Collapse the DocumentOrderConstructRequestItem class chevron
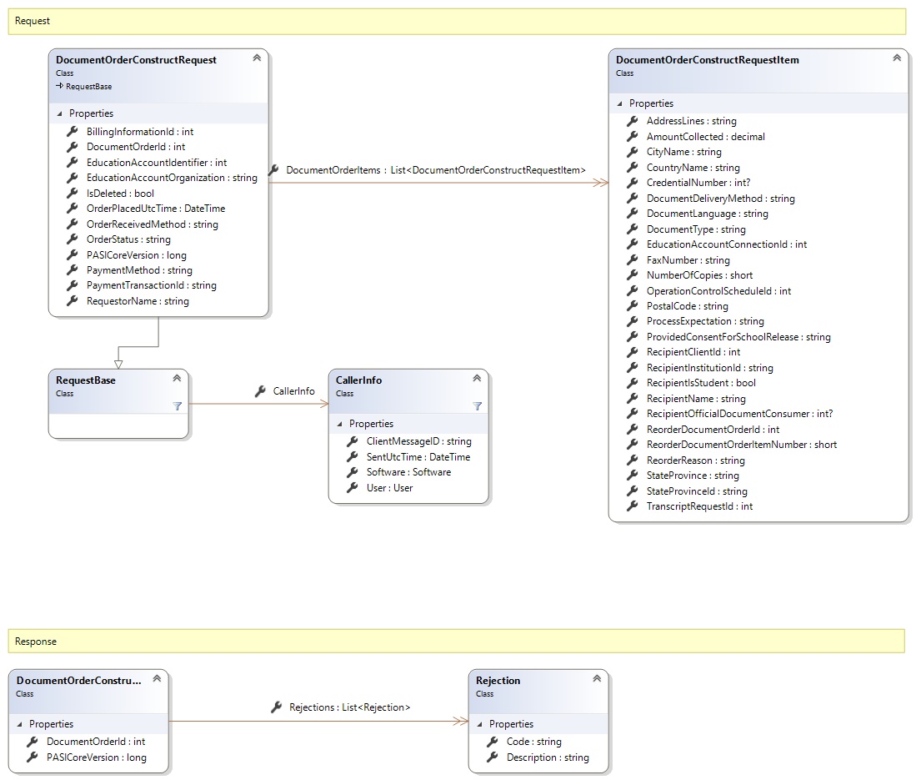Screen dimensions: 916x780 pos(897,58)
